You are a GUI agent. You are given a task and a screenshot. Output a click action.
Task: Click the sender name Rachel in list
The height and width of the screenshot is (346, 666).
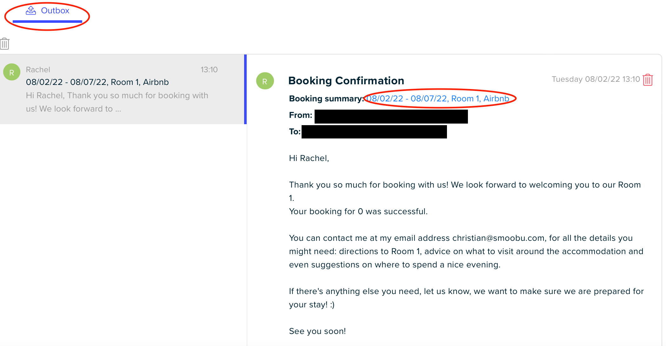click(x=38, y=70)
